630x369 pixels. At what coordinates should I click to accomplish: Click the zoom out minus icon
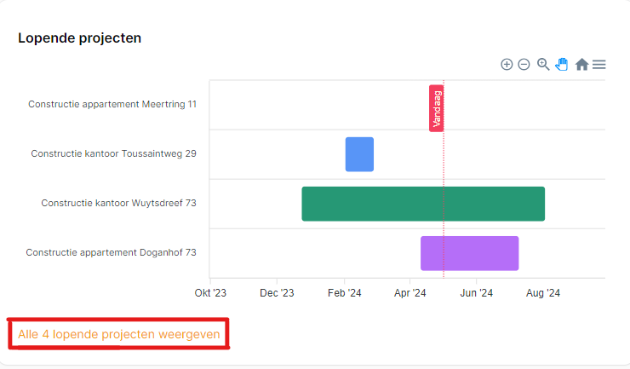pos(524,65)
